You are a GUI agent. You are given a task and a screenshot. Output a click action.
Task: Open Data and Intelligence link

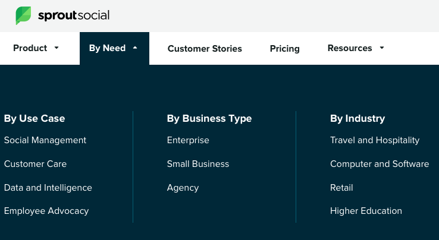(48, 188)
